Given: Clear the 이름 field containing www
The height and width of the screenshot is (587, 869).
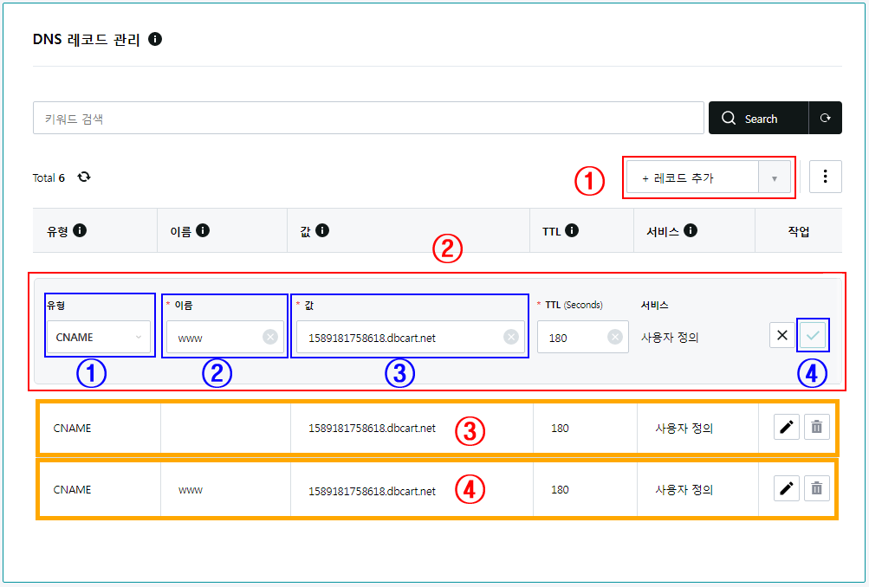Looking at the screenshot, I should [x=269, y=337].
